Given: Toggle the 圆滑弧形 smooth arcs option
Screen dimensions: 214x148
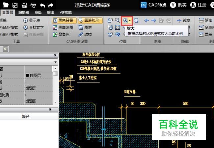Looking at the screenshot, I should (90, 20).
